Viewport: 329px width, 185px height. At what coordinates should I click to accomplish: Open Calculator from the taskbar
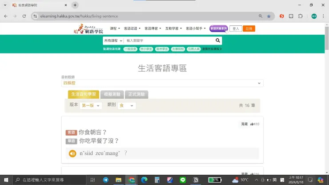(x=157, y=180)
